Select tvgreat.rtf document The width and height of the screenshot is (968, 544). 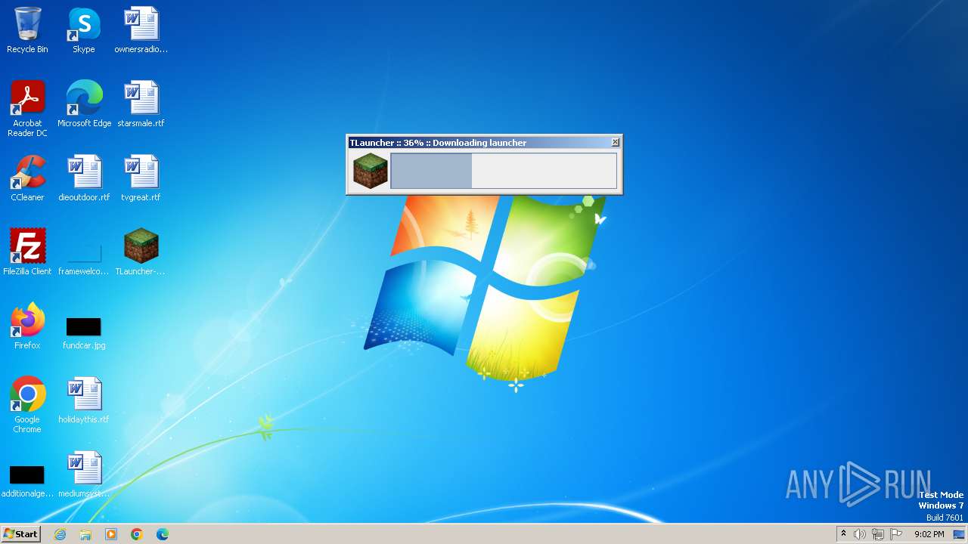[x=141, y=178]
